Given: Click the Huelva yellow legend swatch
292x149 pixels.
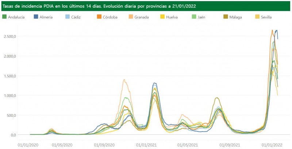Looking at the screenshot, I should click(162, 17).
